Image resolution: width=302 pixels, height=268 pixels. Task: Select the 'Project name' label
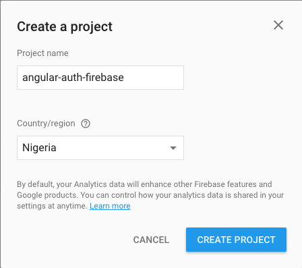pos(42,53)
